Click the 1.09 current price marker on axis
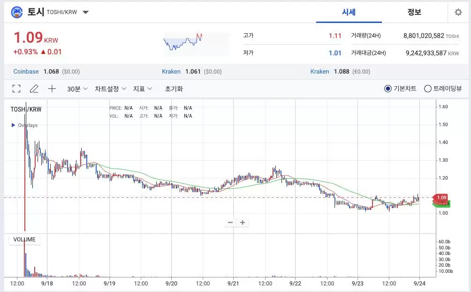The height and width of the screenshot is (292, 471). pyautogui.click(x=441, y=197)
